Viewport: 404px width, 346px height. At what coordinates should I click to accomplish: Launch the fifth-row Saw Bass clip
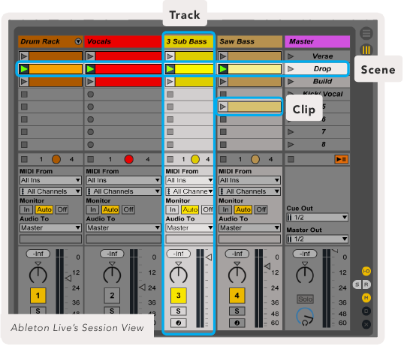223,107
